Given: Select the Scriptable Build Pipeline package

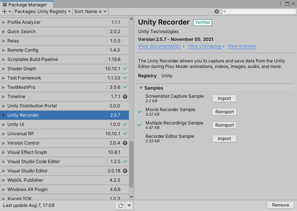Looking at the screenshot, I should (x=64, y=59).
